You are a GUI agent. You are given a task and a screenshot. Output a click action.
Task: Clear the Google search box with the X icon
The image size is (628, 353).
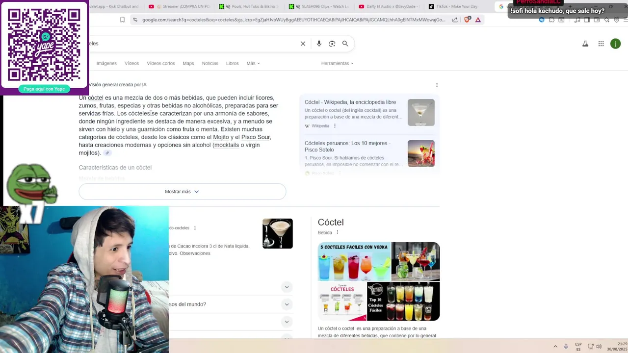point(303,44)
